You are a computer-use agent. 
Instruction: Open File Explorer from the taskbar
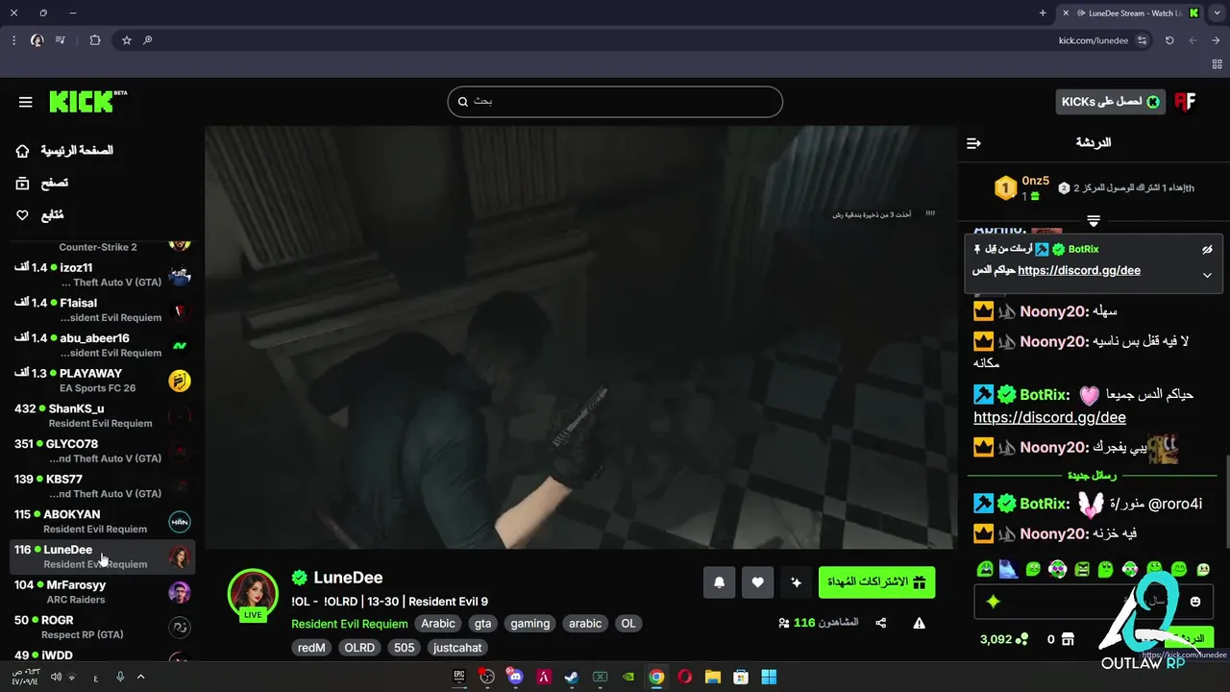pyautogui.click(x=713, y=677)
